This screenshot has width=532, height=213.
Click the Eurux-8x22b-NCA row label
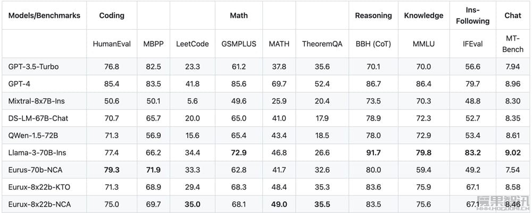coord(39,205)
